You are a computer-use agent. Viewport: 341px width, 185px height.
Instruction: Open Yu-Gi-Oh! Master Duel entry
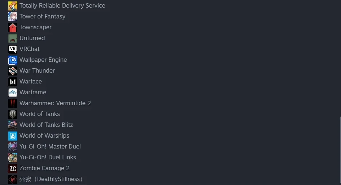point(50,146)
